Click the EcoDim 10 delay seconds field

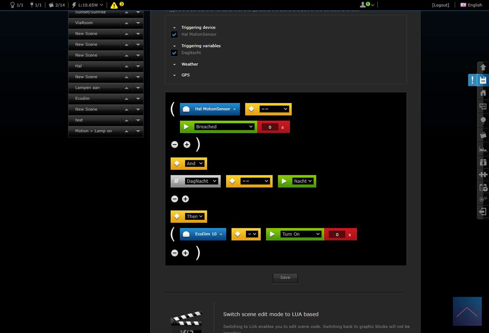(337, 234)
